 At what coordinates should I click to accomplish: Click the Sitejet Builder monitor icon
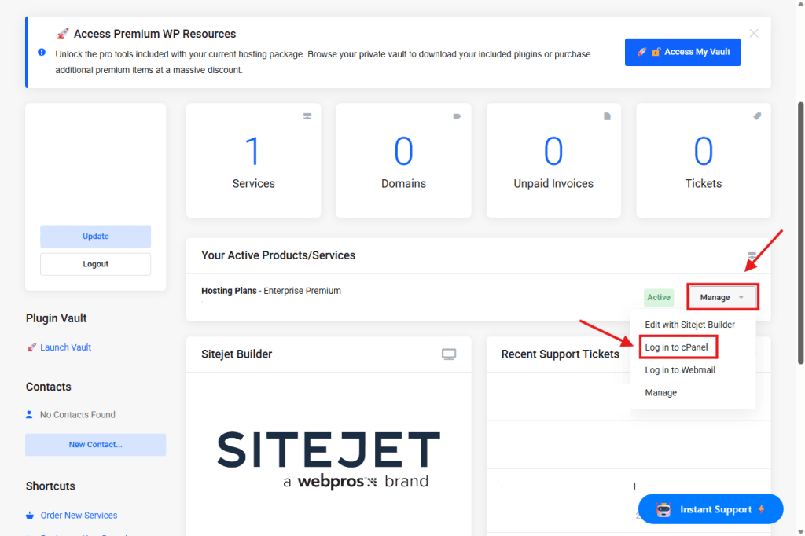coord(449,354)
